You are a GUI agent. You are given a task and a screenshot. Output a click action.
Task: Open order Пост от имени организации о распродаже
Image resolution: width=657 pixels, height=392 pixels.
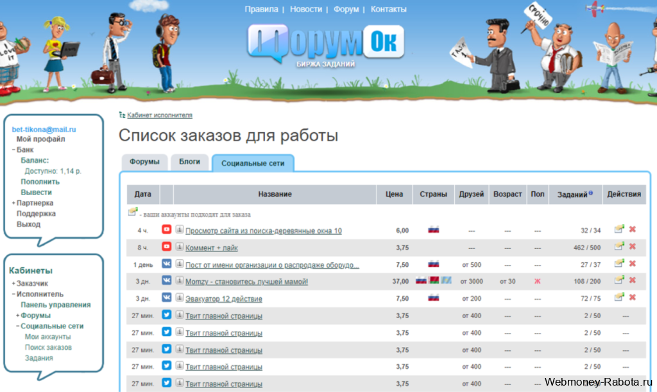click(x=272, y=265)
